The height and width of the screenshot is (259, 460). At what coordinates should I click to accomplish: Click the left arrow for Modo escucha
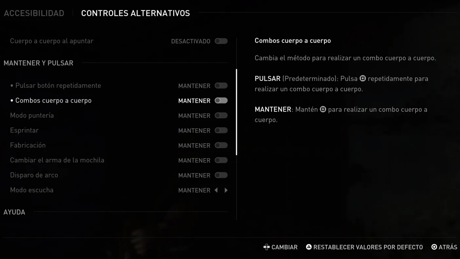pyautogui.click(x=216, y=190)
